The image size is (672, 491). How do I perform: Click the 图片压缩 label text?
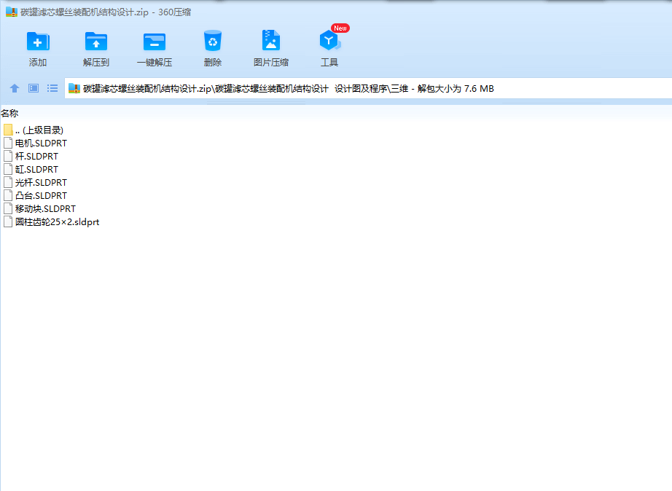point(271,63)
